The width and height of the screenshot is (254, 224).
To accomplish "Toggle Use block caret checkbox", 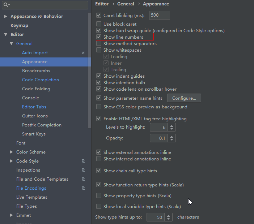I will [x=99, y=24].
